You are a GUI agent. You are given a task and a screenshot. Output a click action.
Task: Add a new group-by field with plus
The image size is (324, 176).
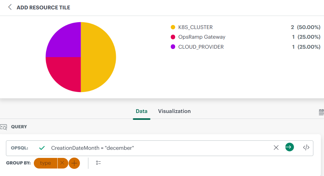74,163
